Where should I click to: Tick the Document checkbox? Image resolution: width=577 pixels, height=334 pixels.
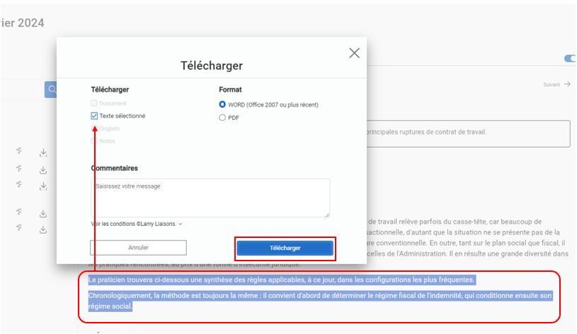click(95, 104)
